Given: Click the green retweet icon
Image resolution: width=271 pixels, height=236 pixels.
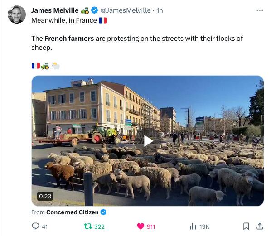Looking at the screenshot, I should (88, 226).
